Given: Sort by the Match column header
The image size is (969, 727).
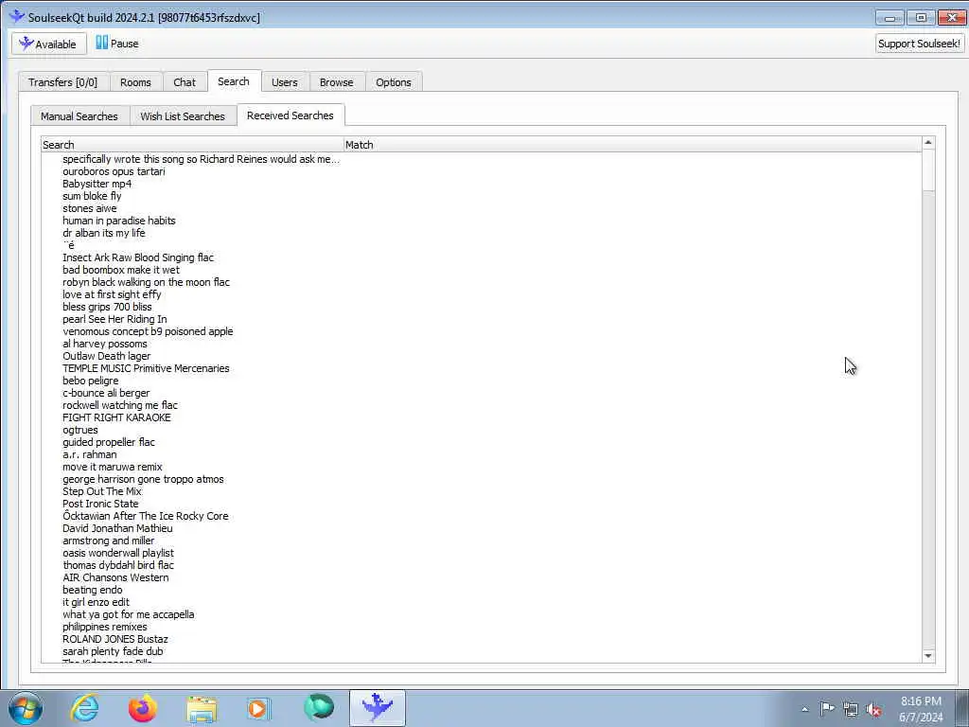Looking at the screenshot, I should [x=632, y=145].
